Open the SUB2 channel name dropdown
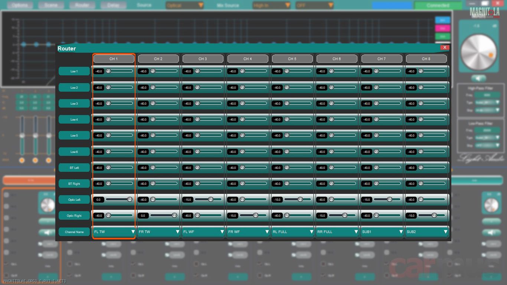This screenshot has height=285, width=507. [426, 232]
